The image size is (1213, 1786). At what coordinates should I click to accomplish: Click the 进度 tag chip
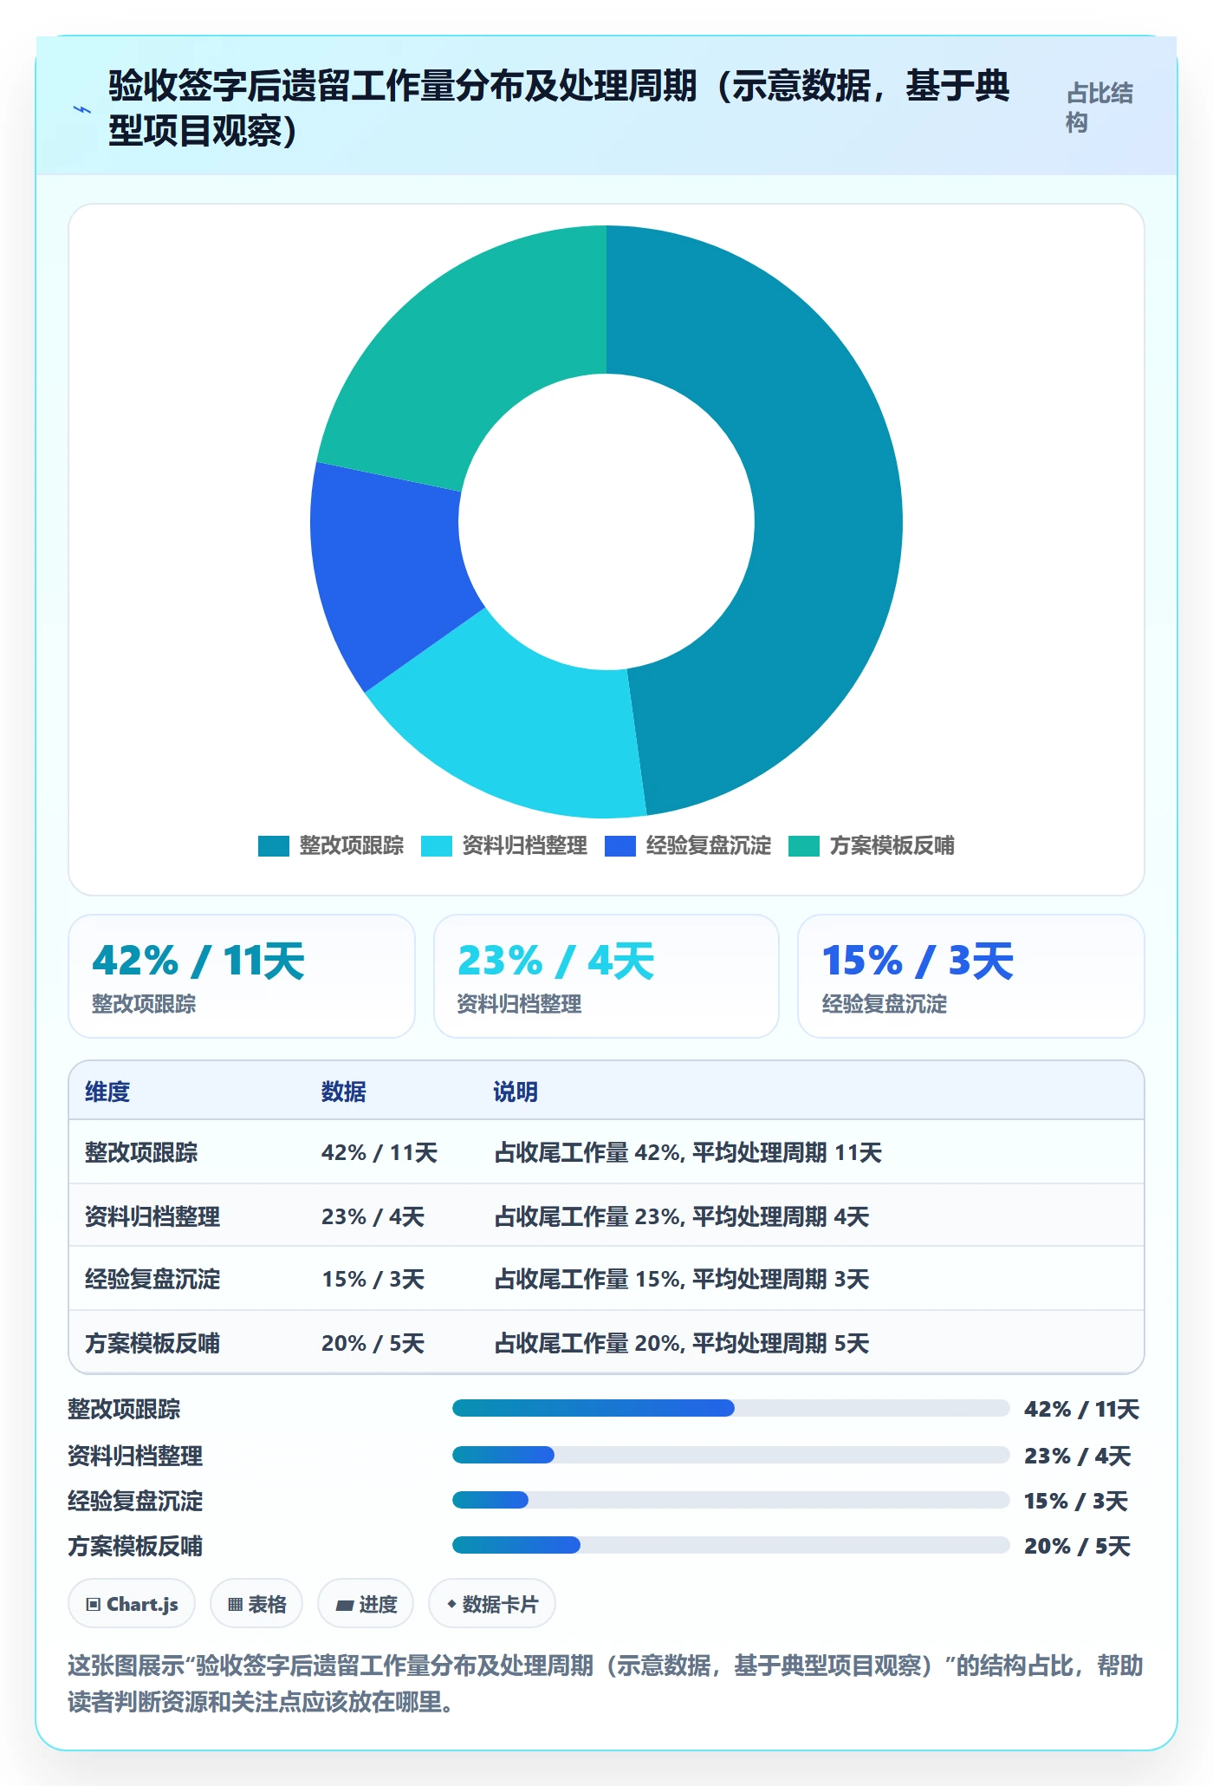366,1604
